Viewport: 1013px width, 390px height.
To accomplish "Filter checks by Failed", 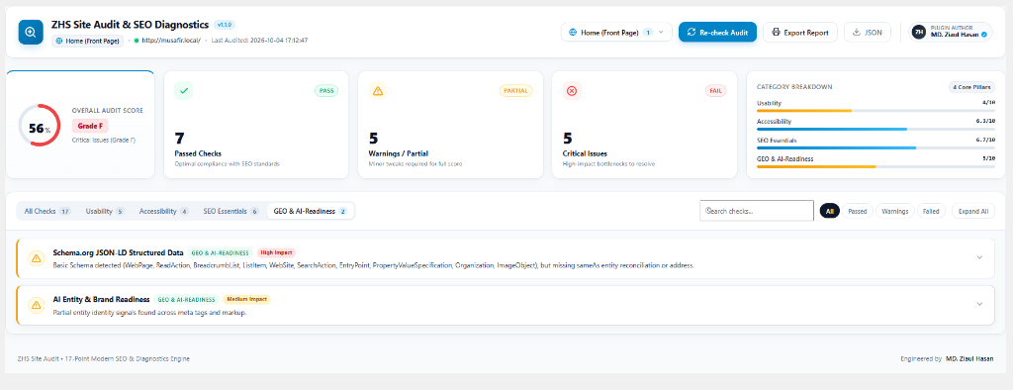I will click(931, 211).
